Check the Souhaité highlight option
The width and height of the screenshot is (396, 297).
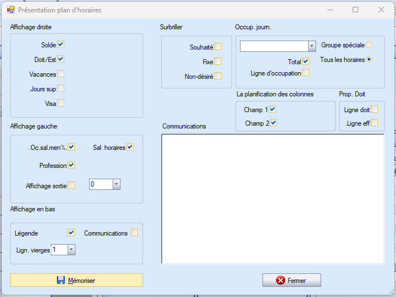(x=217, y=47)
